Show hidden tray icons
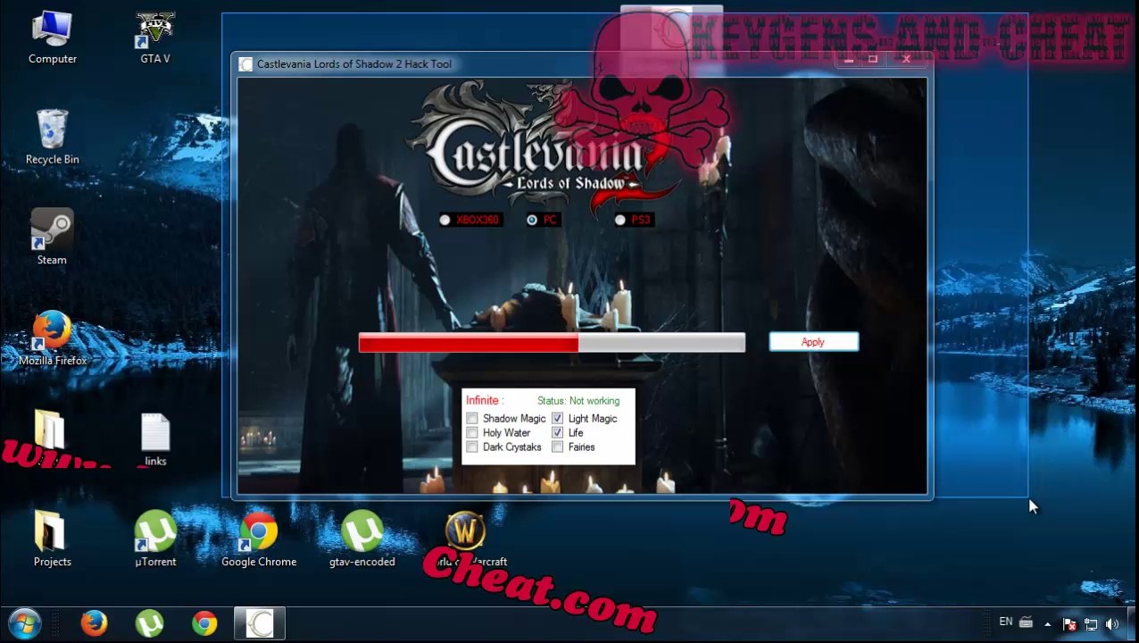The width and height of the screenshot is (1139, 643). (x=1047, y=624)
